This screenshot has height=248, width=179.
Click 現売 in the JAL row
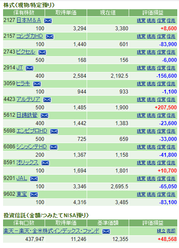pyautogui.click(x=151, y=179)
